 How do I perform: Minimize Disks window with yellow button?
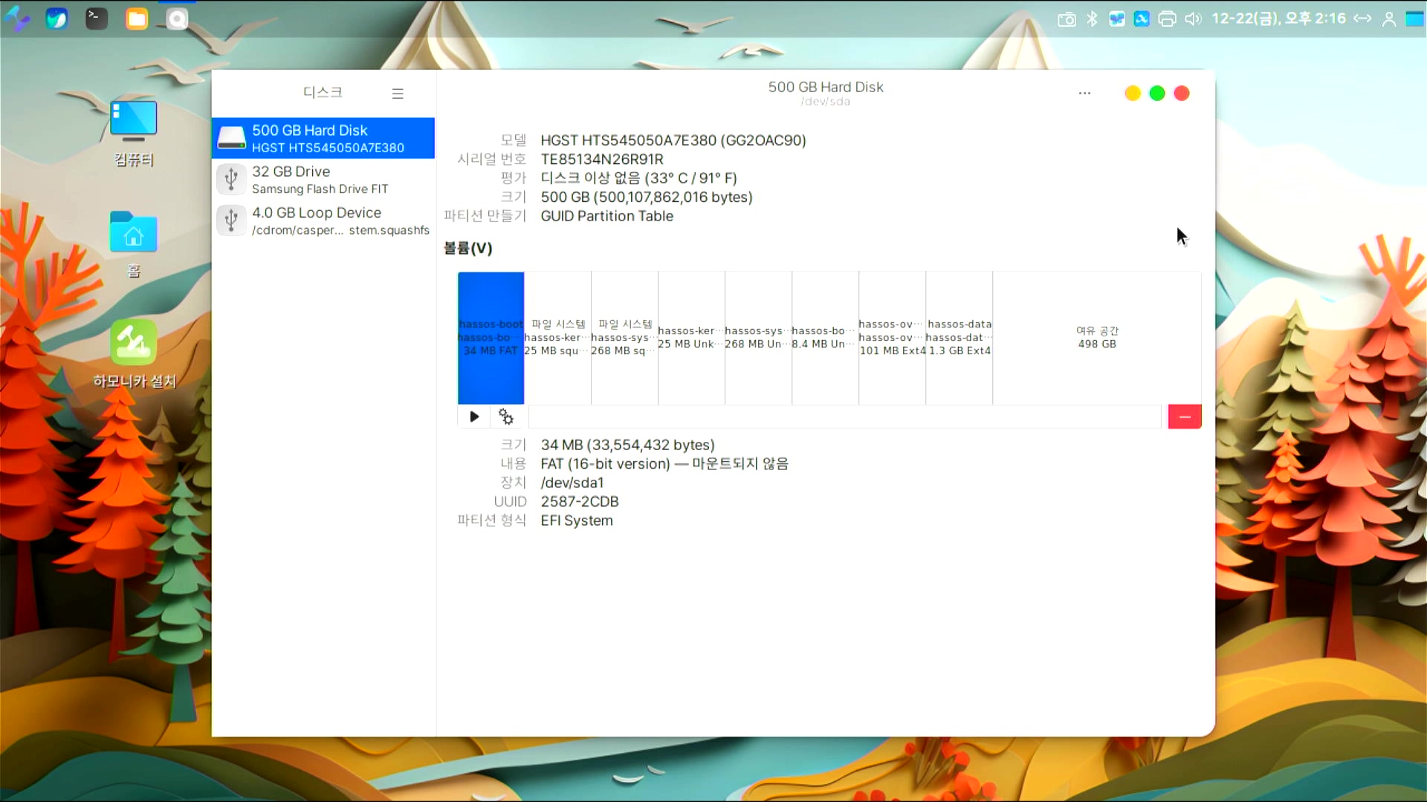pyautogui.click(x=1133, y=94)
